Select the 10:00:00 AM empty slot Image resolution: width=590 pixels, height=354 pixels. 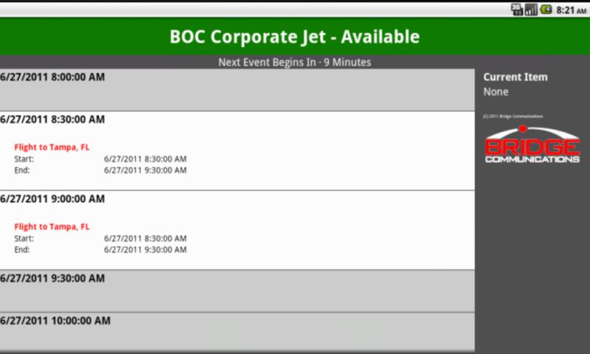pyautogui.click(x=237, y=331)
